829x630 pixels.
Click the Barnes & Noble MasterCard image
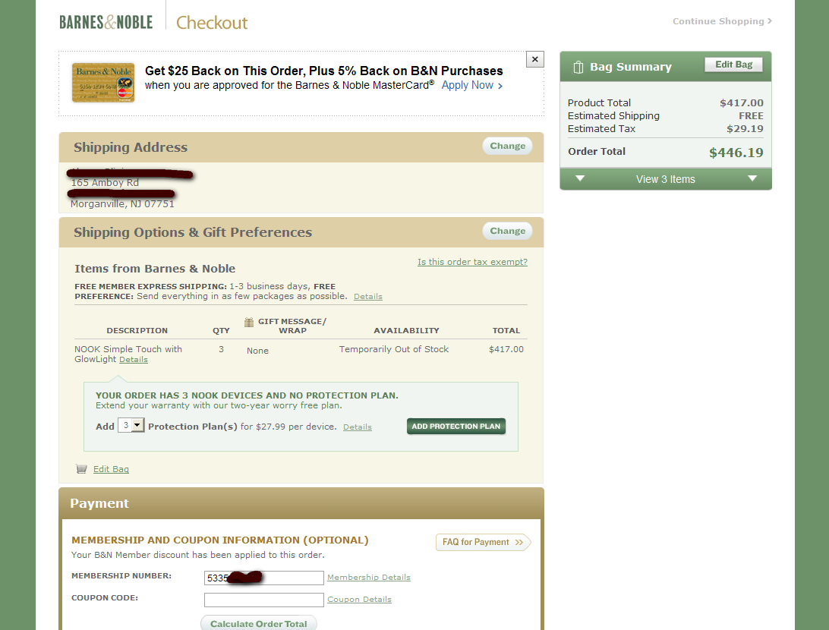click(103, 83)
